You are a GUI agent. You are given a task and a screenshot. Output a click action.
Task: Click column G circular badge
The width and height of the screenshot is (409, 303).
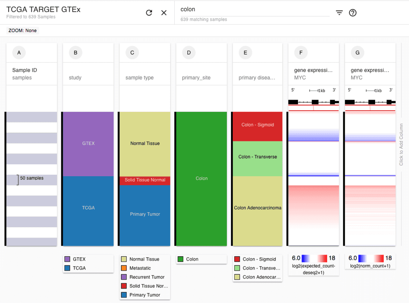(357, 53)
